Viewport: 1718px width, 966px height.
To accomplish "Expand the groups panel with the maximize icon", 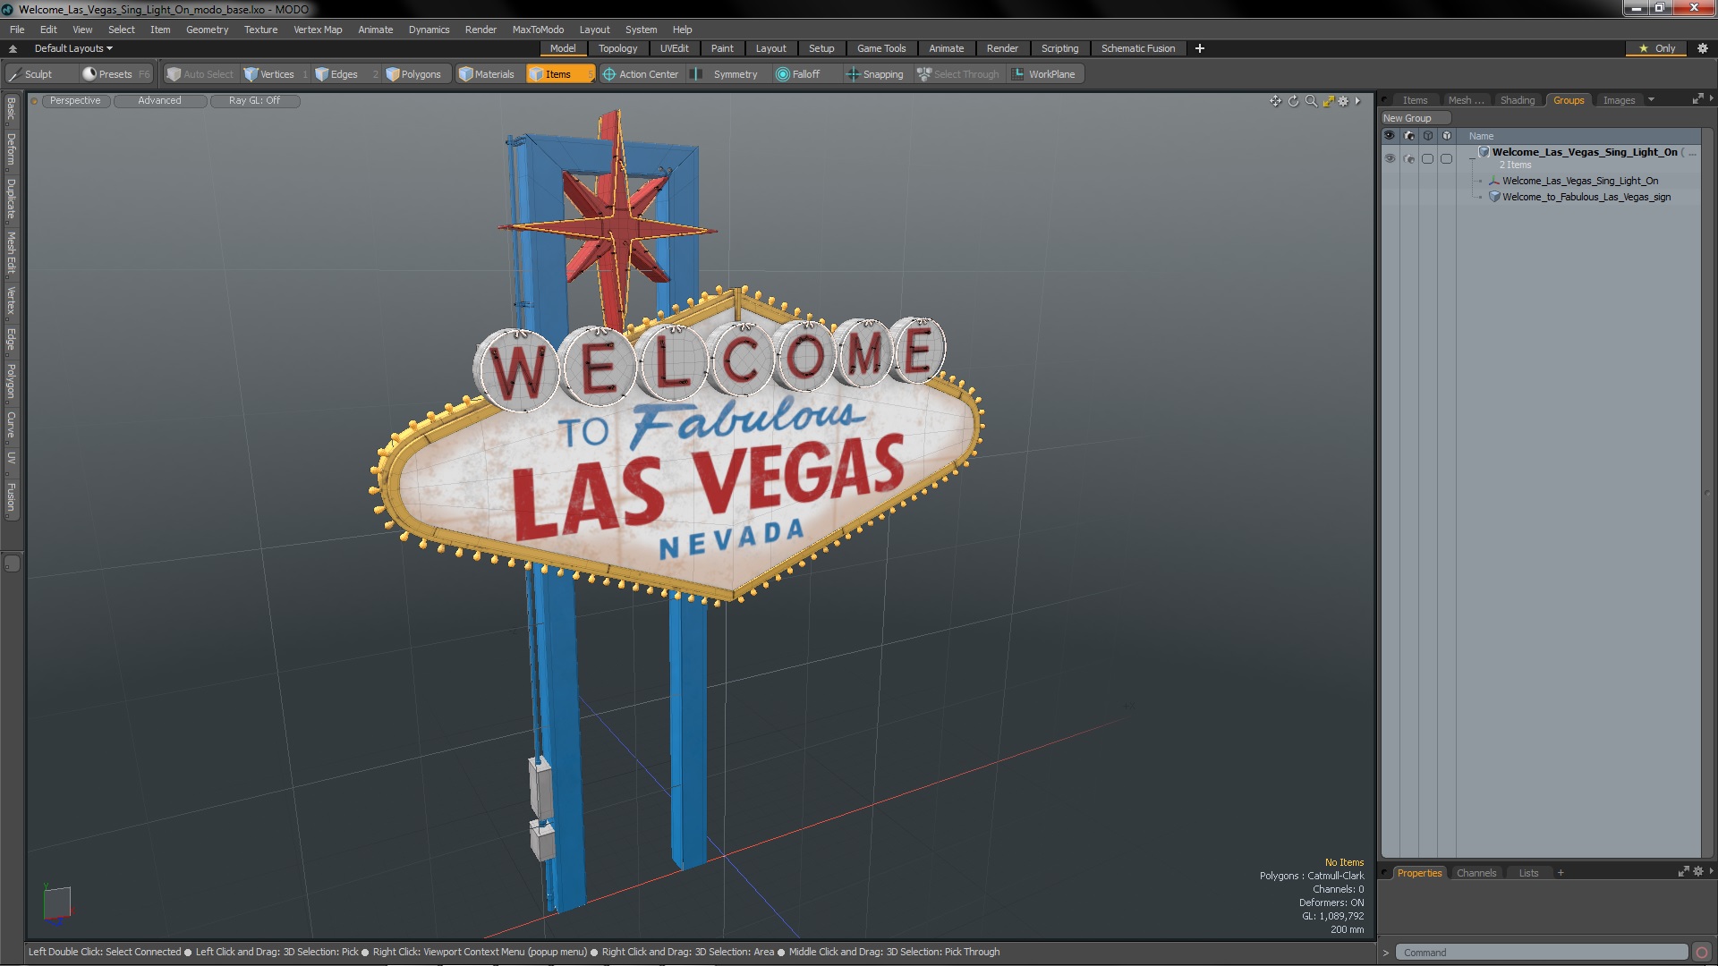I will [x=1697, y=99].
